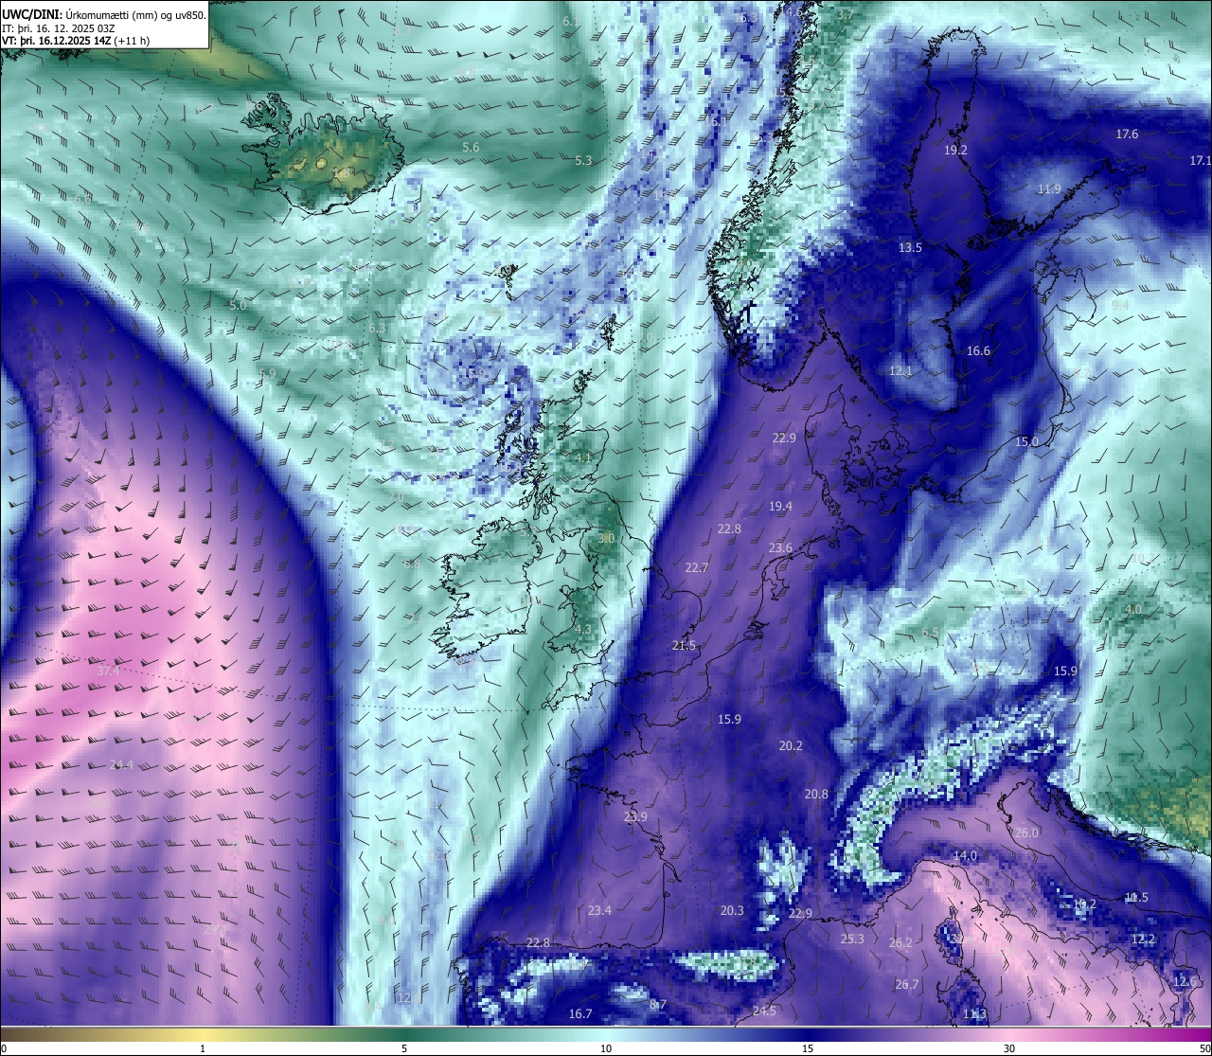Click the color bar tick label '5'
1212x1056 pixels.
(x=404, y=1048)
